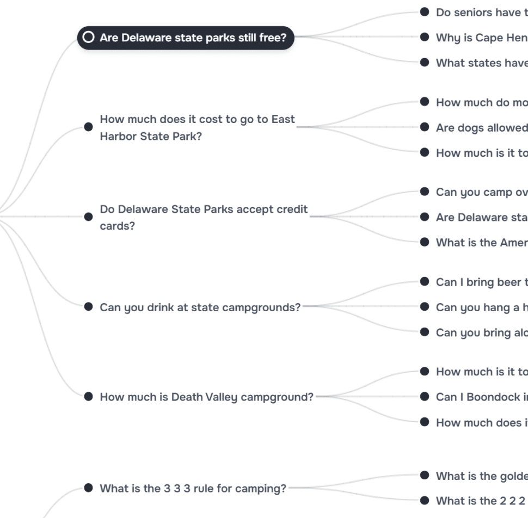The image size is (528, 518).
Task: Select the 'What is the 2 2 2' question
Action: [x=482, y=501]
